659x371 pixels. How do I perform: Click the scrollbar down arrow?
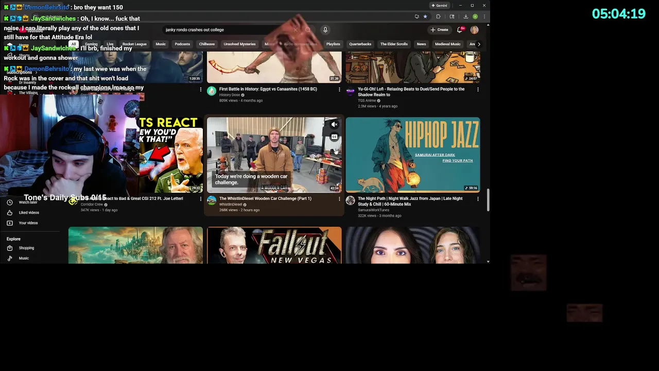coord(488,262)
